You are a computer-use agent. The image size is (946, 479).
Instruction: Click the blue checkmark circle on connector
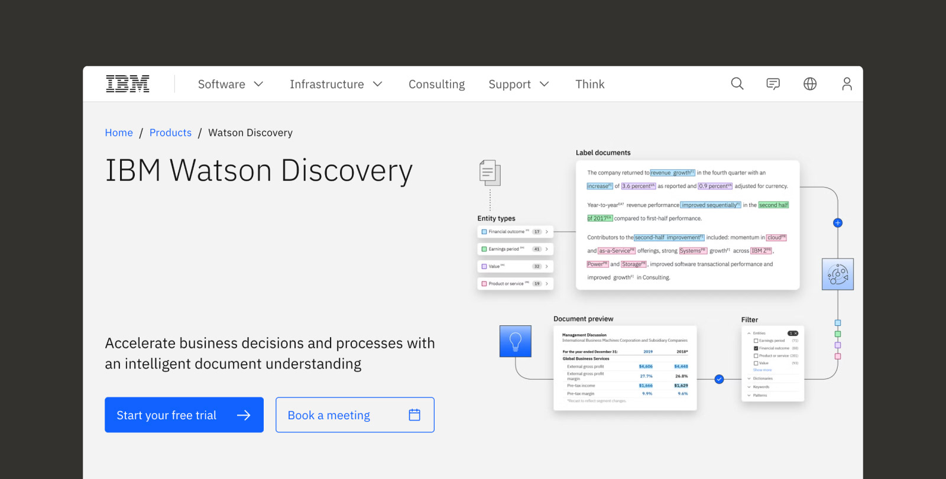[x=719, y=379]
